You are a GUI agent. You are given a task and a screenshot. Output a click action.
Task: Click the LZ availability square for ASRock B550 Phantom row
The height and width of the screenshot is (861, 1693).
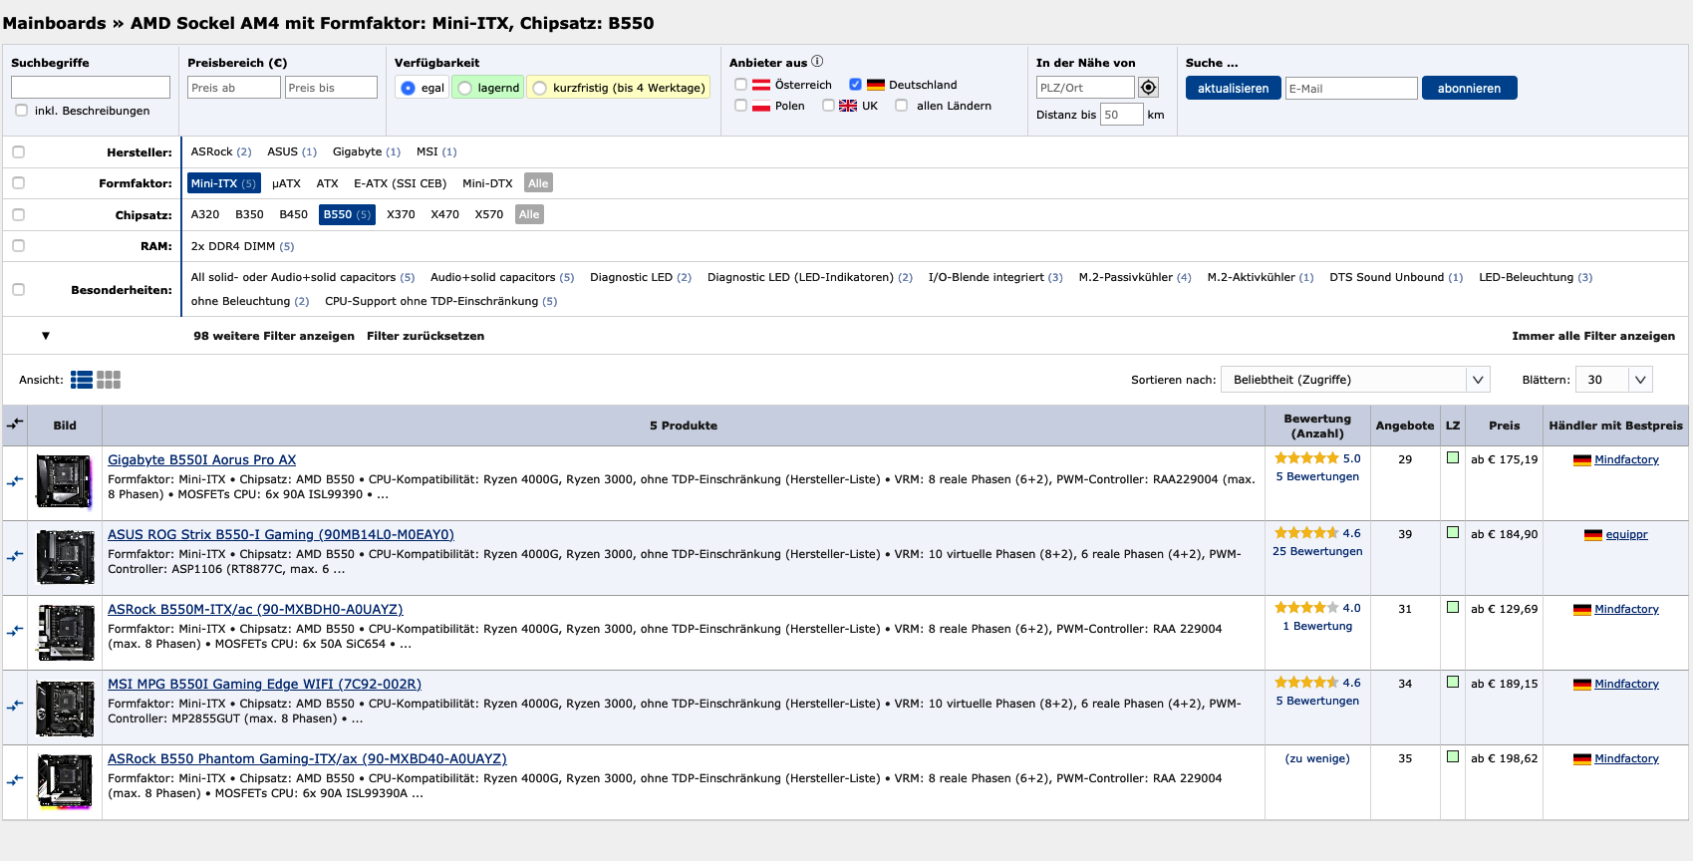(x=1453, y=756)
